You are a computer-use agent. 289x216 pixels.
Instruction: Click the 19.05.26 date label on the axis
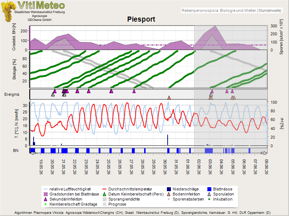click(x=41, y=167)
